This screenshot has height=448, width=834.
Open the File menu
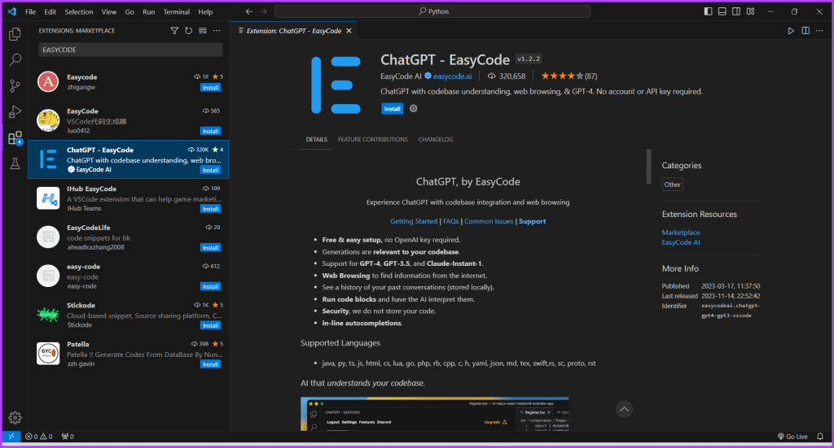point(30,11)
